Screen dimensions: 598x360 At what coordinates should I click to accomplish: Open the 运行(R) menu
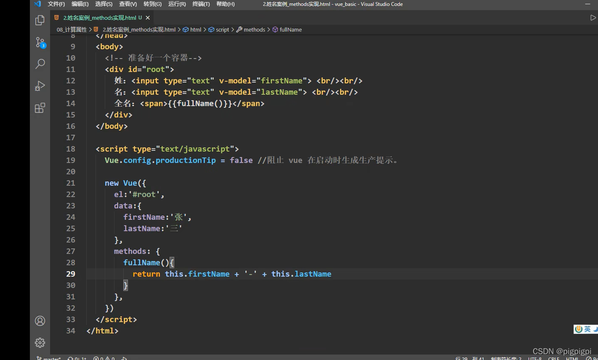(177, 4)
